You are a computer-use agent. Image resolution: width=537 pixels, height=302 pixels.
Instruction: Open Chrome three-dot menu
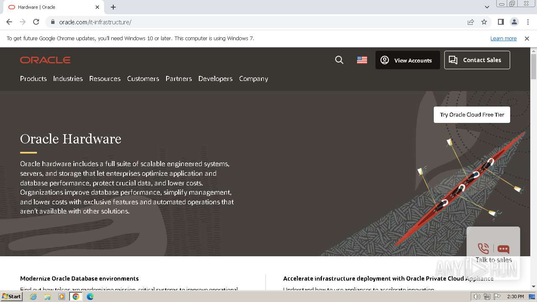(528, 22)
